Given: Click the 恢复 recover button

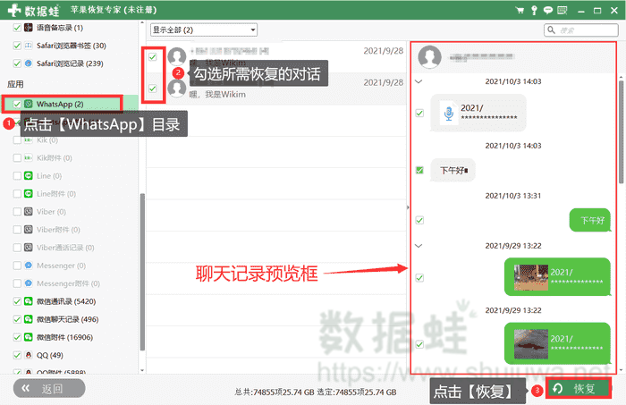Looking at the screenshot, I should 578,388.
